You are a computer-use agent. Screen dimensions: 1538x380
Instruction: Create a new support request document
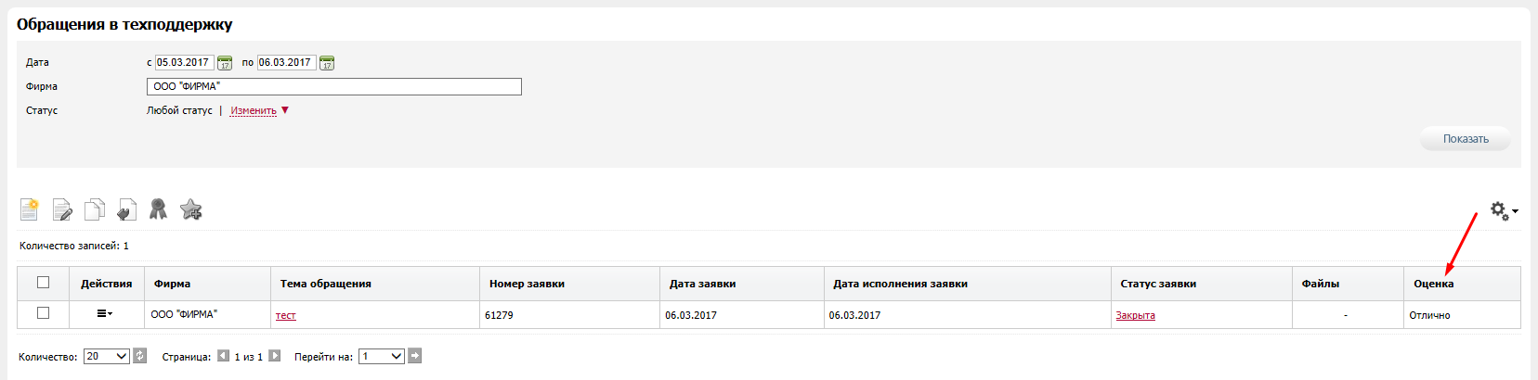tap(30, 209)
